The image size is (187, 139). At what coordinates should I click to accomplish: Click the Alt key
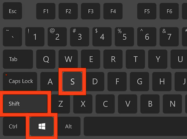click(69, 126)
